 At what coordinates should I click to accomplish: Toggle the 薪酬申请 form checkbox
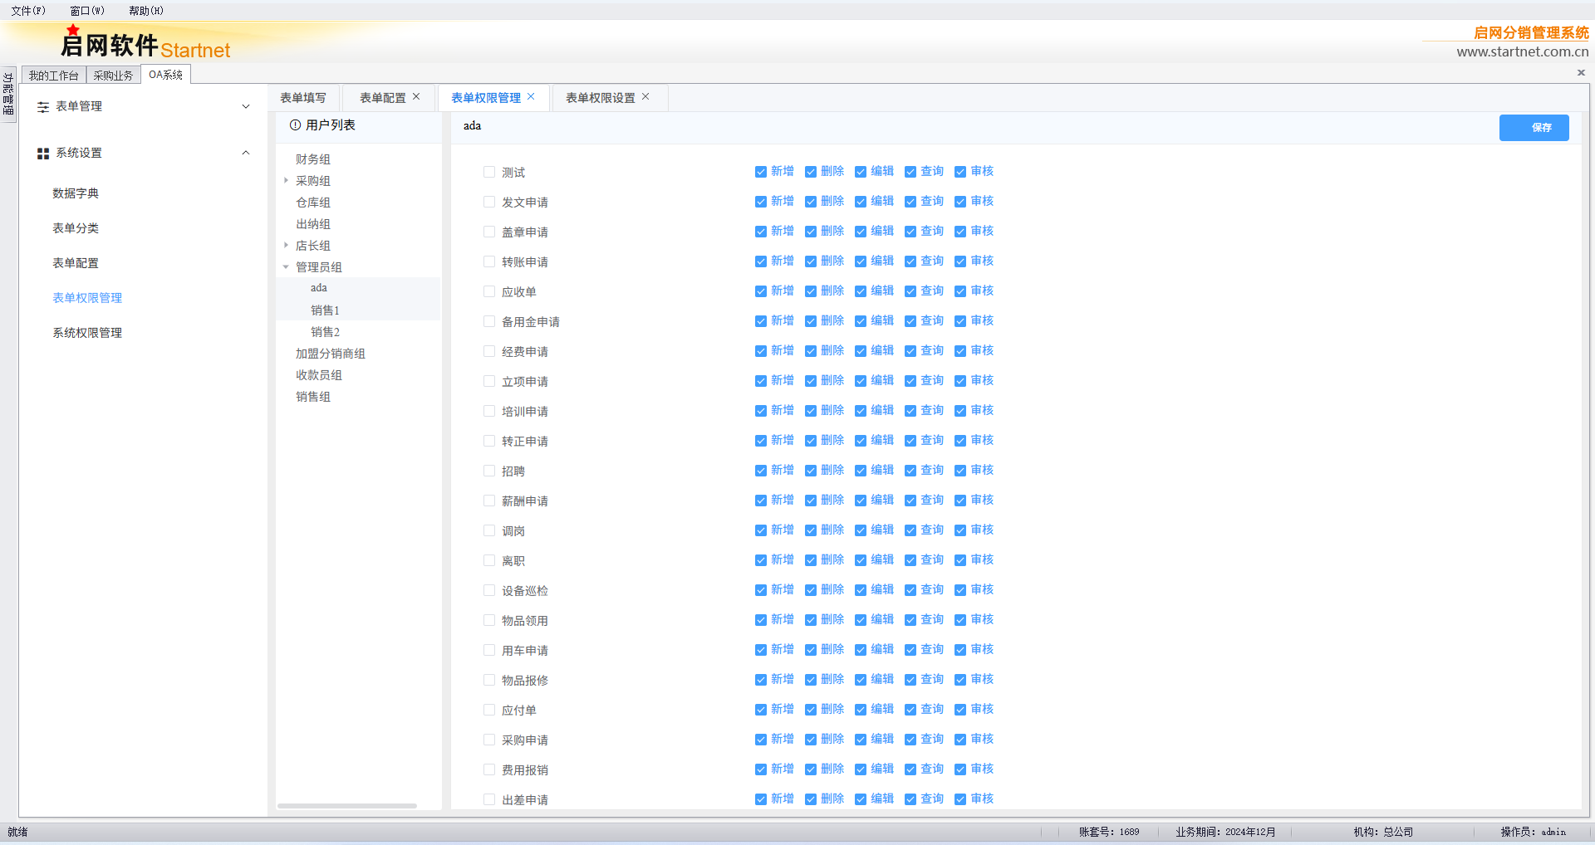pos(489,501)
